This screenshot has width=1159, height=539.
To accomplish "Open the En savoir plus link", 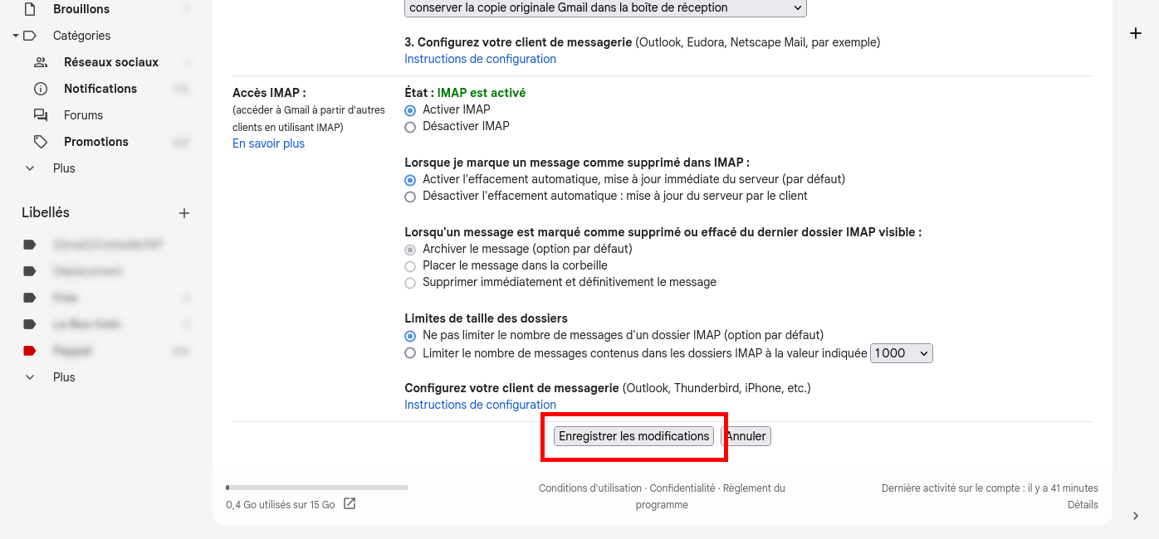I will coord(268,143).
